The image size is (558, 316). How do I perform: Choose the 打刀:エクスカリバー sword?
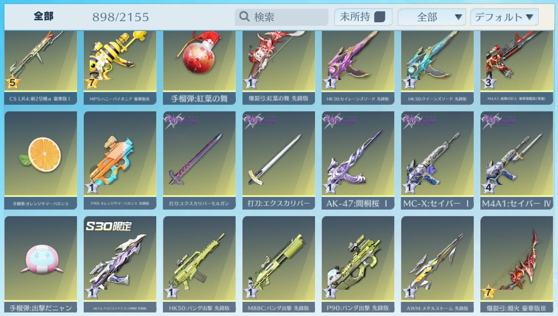(278, 161)
